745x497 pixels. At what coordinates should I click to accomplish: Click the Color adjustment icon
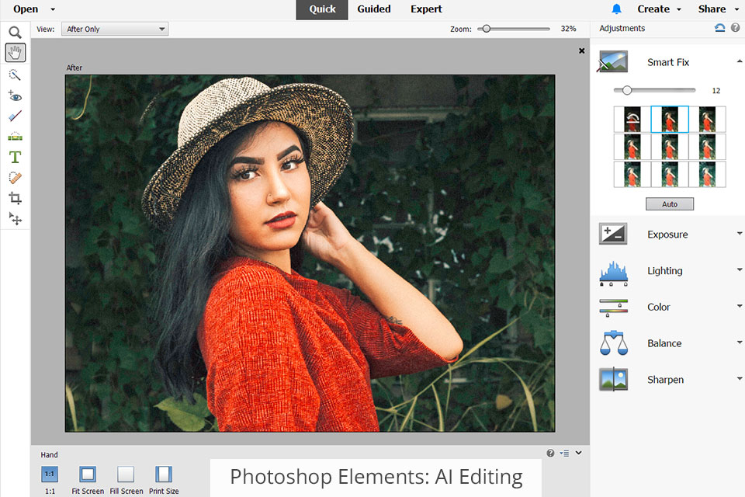click(x=613, y=308)
